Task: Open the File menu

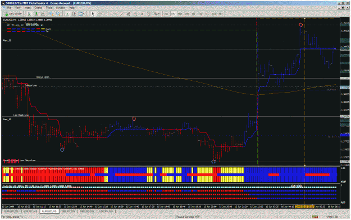Action: (9, 8)
